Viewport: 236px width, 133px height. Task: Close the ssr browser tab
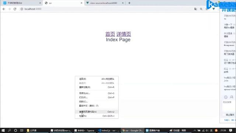(x=81, y=3)
